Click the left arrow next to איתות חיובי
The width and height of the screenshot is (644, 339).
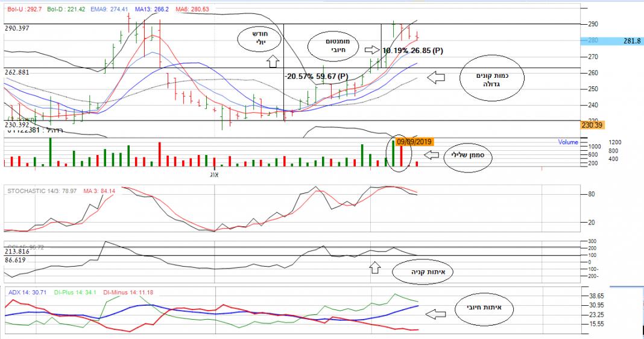[435, 314]
